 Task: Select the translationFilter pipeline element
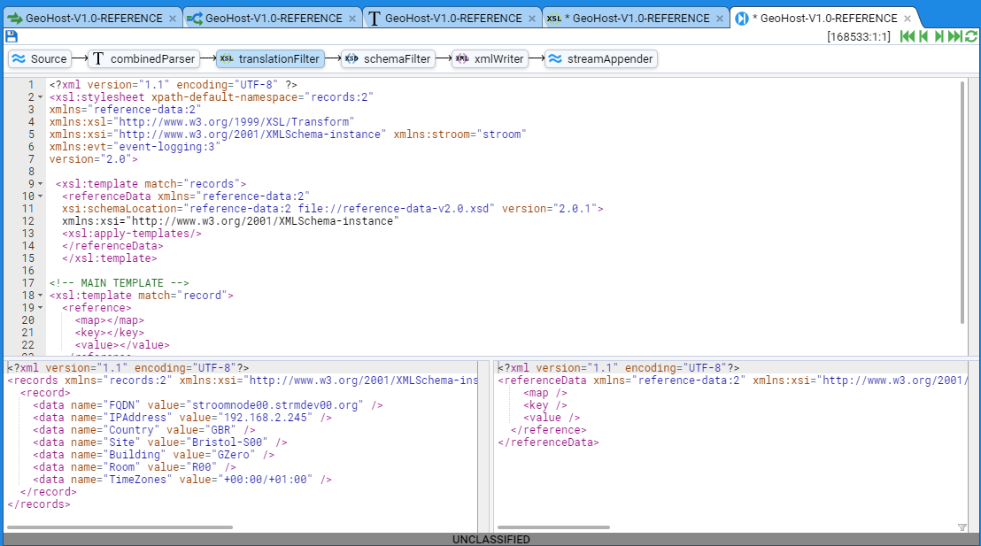tap(270, 59)
